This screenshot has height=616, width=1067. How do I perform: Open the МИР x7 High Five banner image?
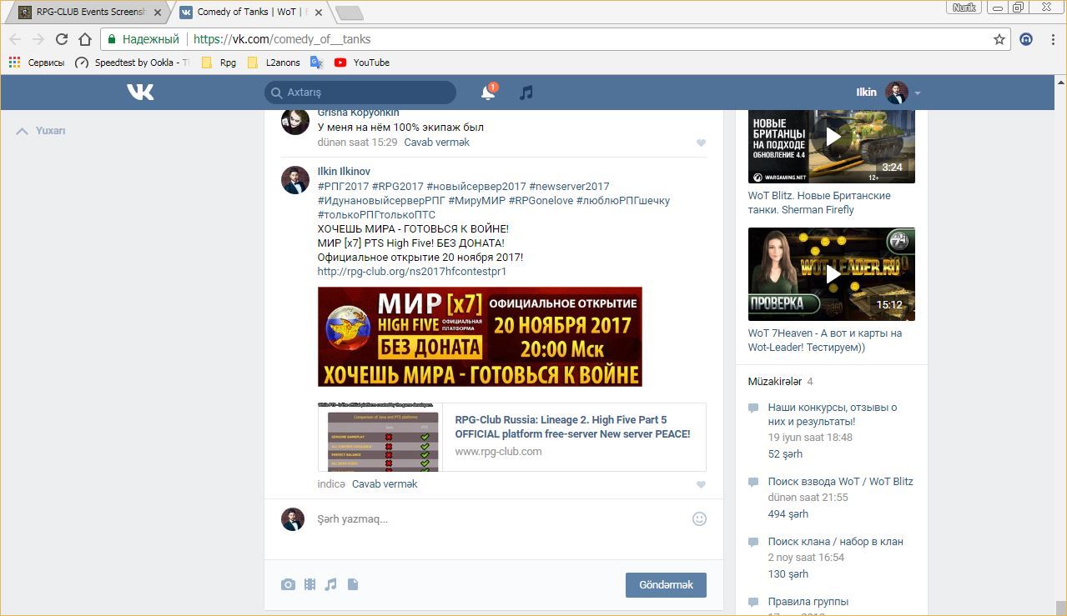(480, 337)
